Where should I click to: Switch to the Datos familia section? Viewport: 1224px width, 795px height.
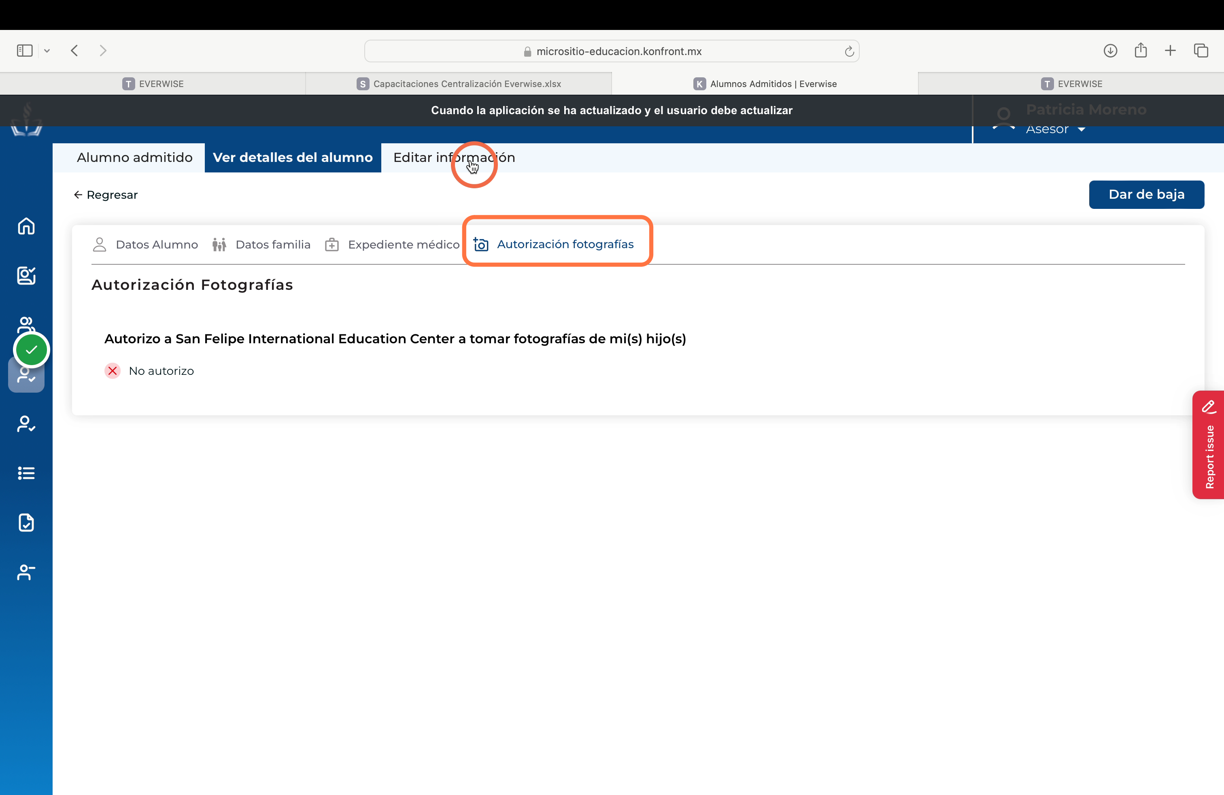(261, 244)
